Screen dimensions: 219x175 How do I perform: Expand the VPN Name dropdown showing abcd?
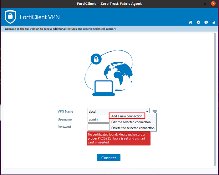pyautogui.click(x=119, y=111)
